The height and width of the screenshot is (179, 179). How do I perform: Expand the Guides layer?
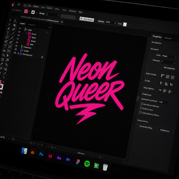point(23,50)
